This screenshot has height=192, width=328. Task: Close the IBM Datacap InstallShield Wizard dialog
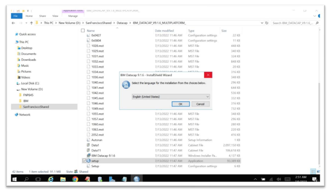(x=208, y=75)
